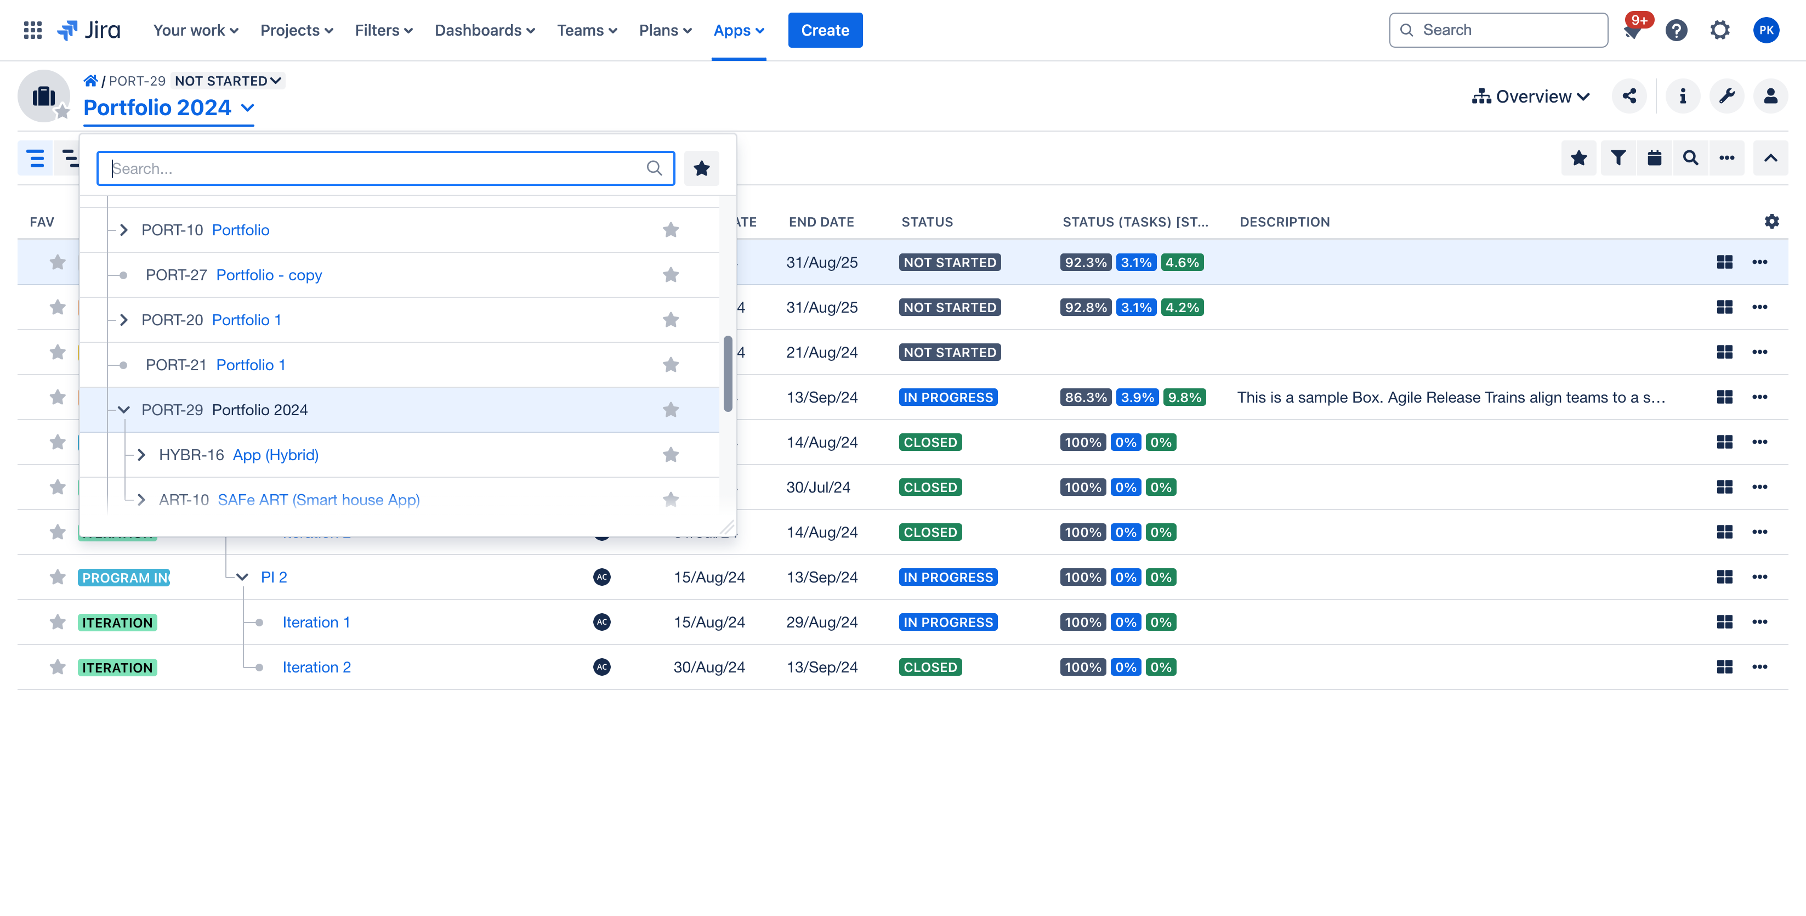Open the PI 2 link

tap(274, 577)
